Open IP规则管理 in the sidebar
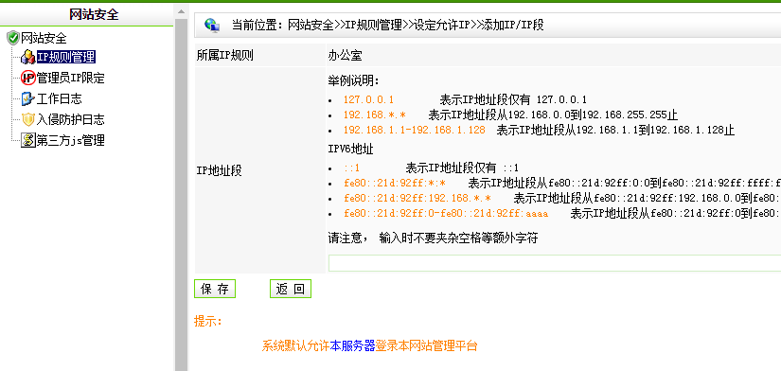The image size is (781, 371). point(65,58)
